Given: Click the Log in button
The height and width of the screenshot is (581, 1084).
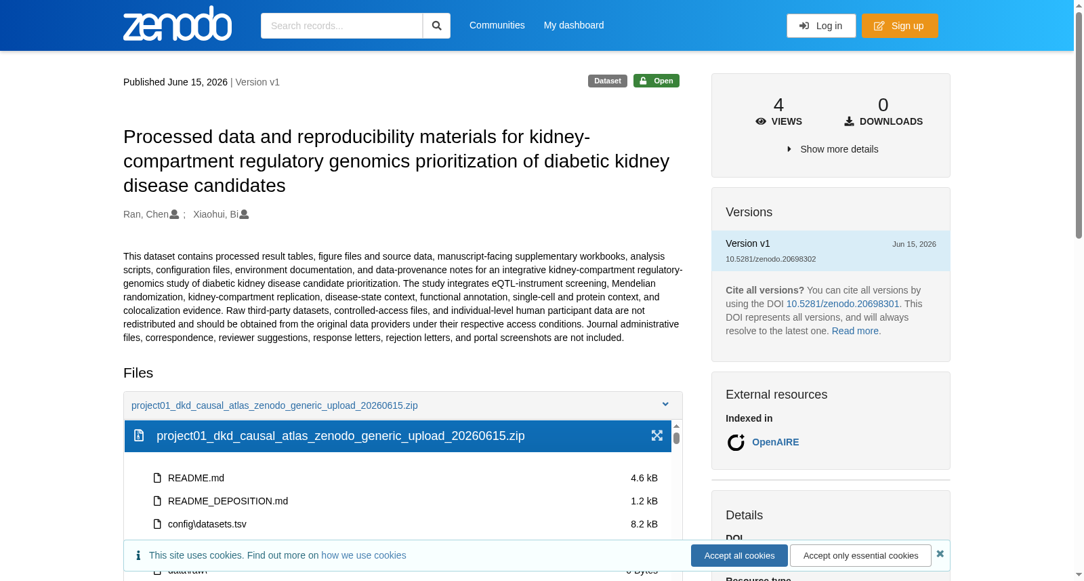Looking at the screenshot, I should pyautogui.click(x=821, y=26).
